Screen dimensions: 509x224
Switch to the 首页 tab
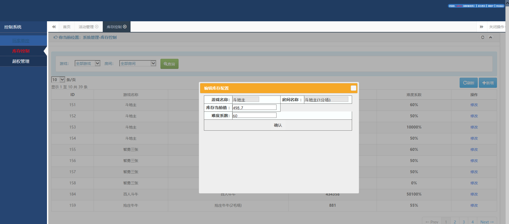tap(67, 27)
